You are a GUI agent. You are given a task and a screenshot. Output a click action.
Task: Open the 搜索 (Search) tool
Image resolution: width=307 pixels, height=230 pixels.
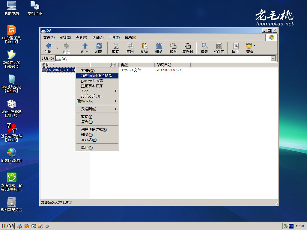(x=204, y=48)
